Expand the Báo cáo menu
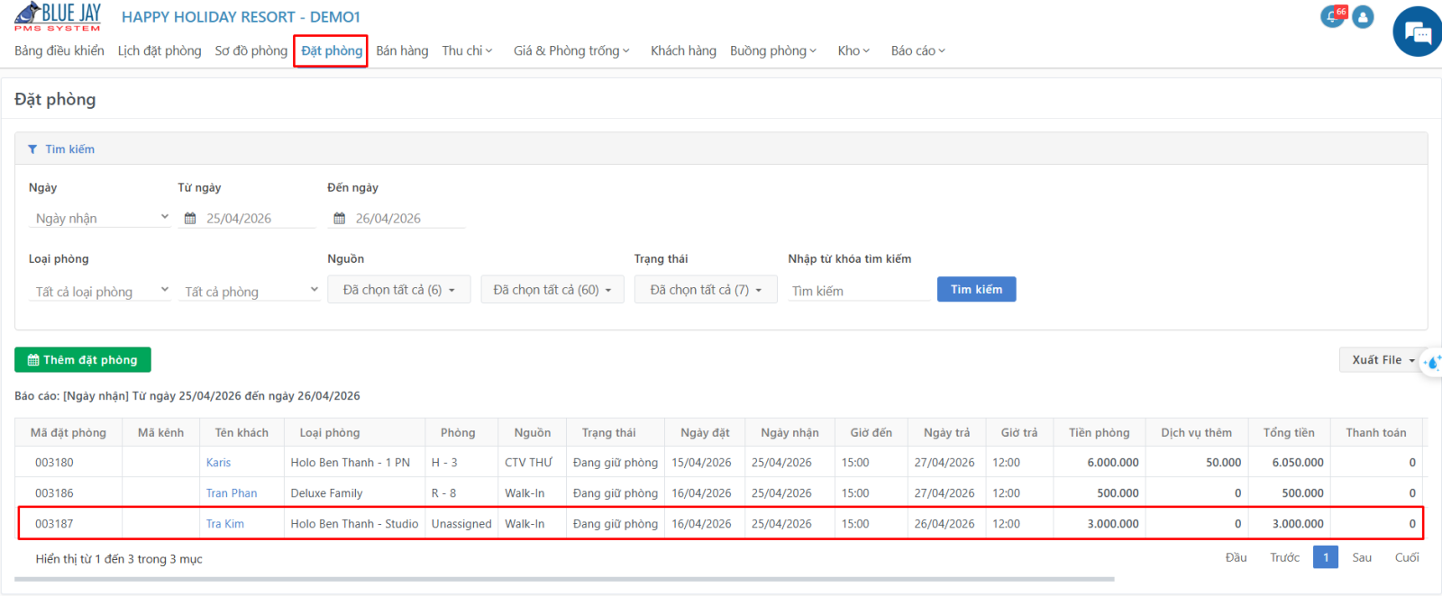 [918, 50]
